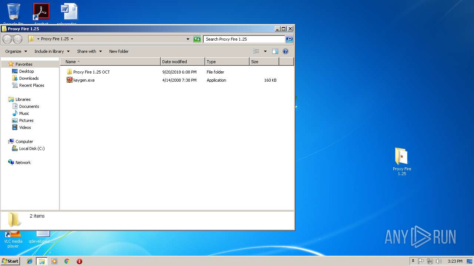Open the Organize menu

pyautogui.click(x=16, y=51)
